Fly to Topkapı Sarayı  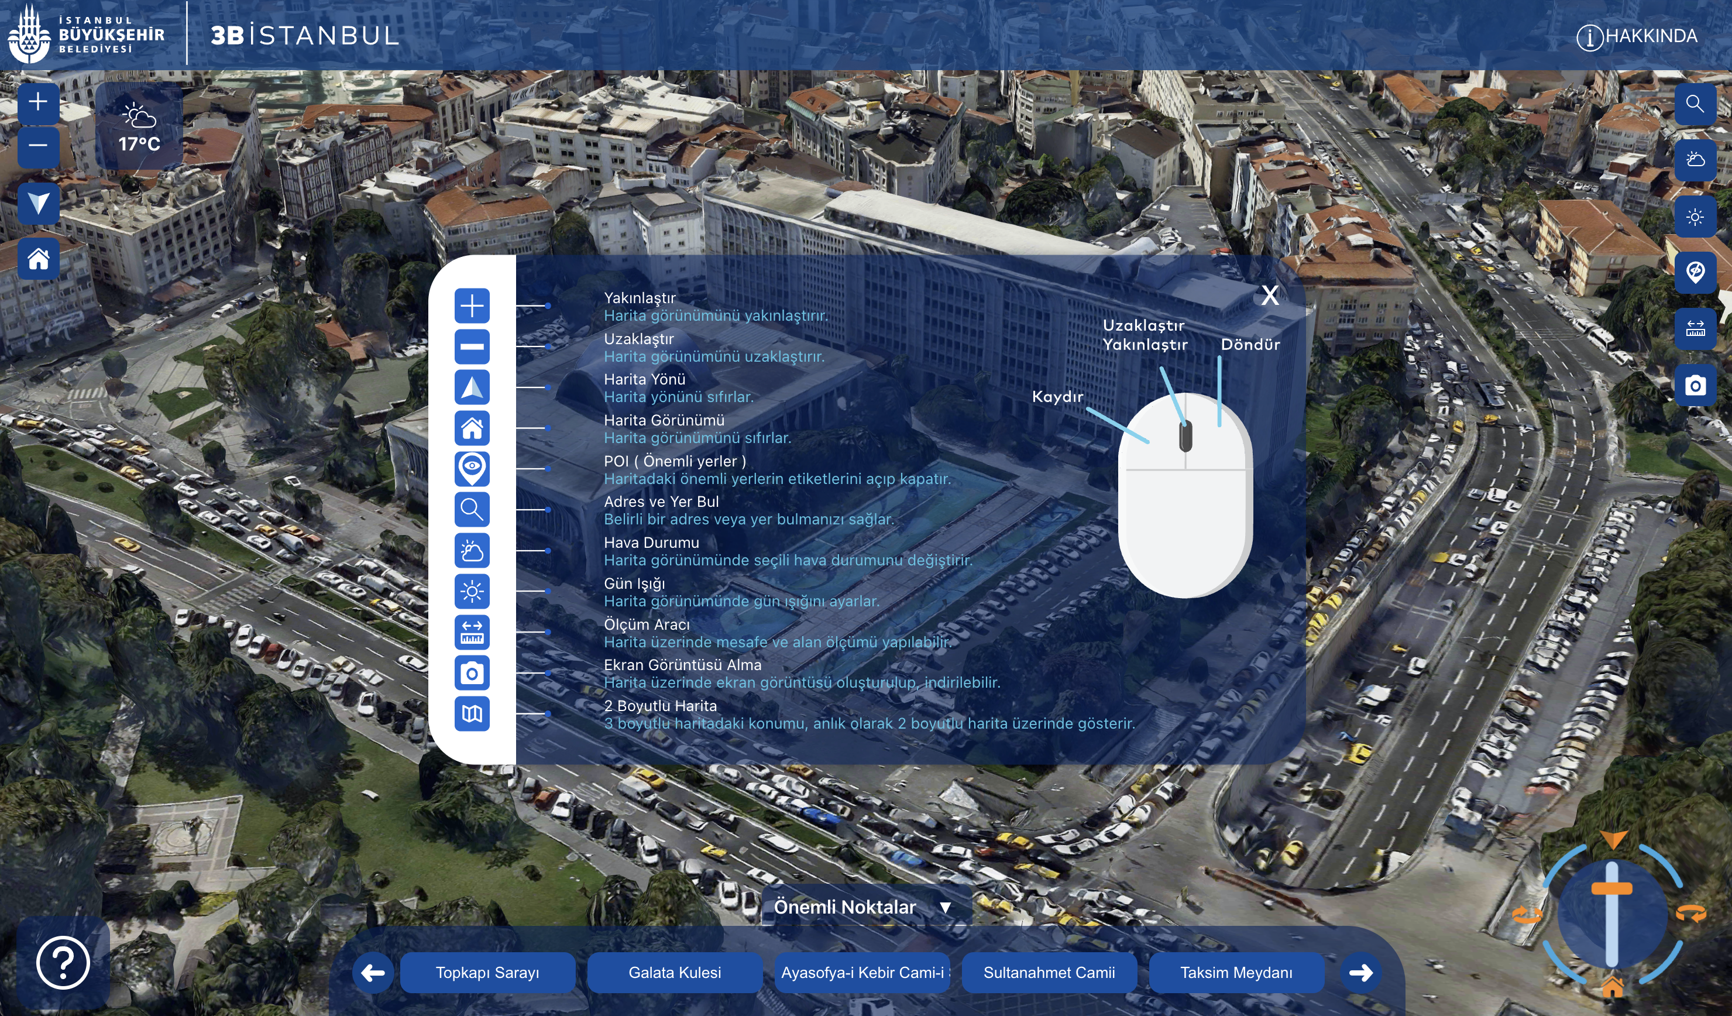(487, 973)
